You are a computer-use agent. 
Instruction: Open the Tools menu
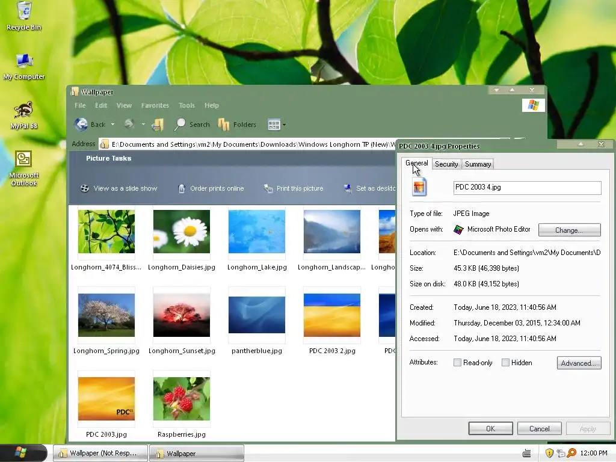pos(186,105)
